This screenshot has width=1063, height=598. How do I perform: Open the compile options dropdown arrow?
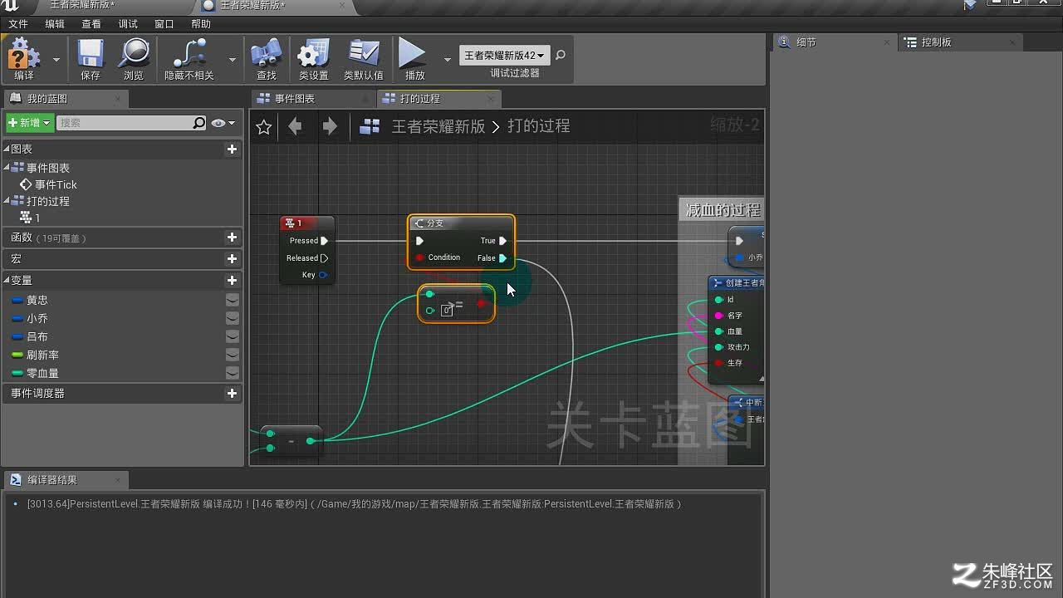point(56,60)
